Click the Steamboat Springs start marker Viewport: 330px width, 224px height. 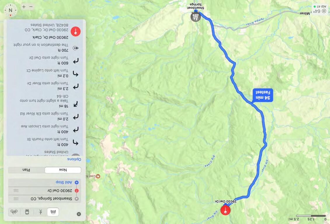point(196,17)
